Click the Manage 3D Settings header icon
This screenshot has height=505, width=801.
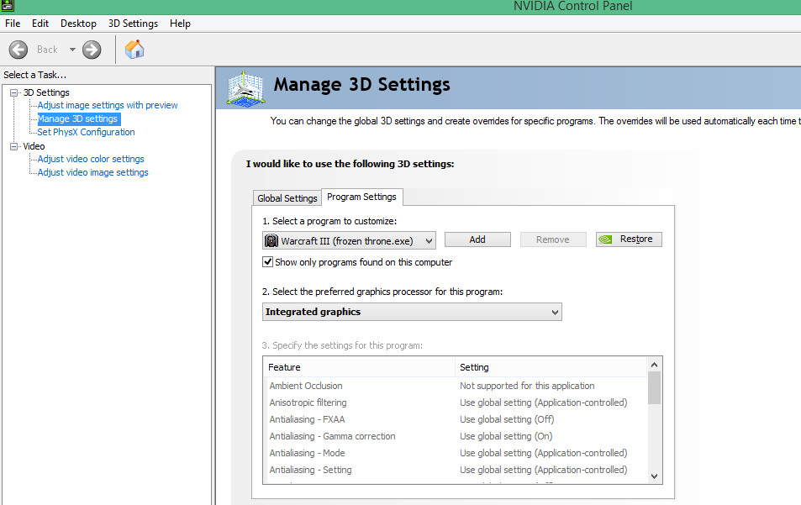click(245, 89)
